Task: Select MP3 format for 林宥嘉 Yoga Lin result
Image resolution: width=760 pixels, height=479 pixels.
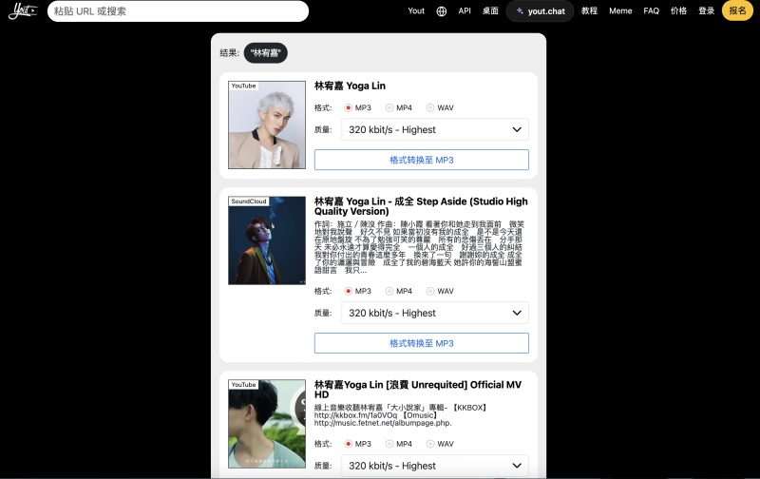Action: point(348,107)
